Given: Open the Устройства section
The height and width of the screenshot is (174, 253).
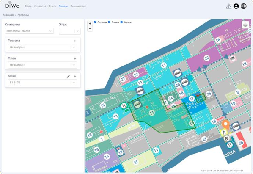Looking at the screenshot, I should [x=40, y=6].
